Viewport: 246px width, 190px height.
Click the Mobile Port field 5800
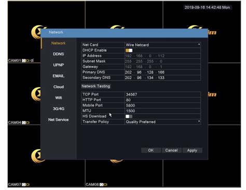coord(162,105)
